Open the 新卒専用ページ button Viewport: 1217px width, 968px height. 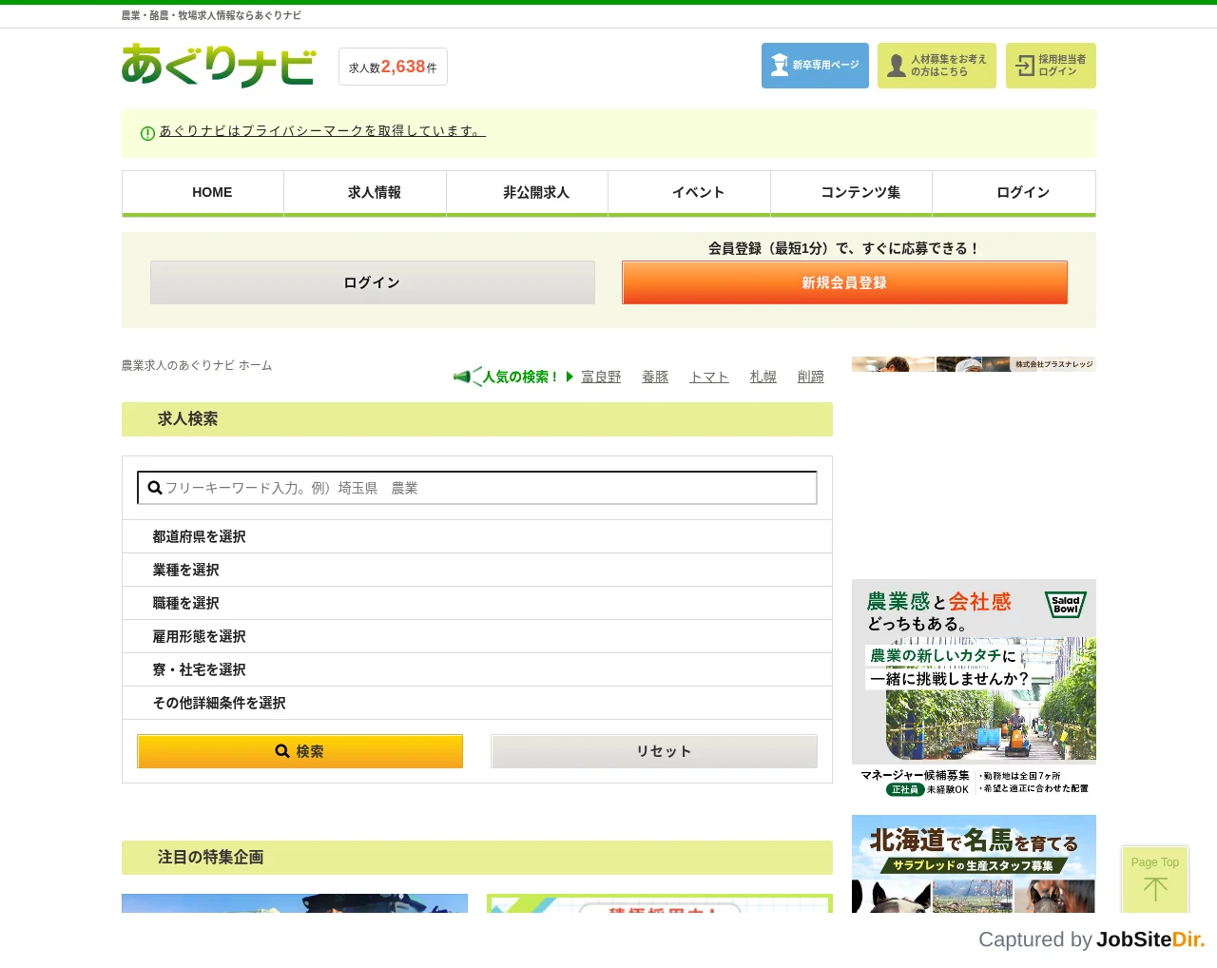815,66
